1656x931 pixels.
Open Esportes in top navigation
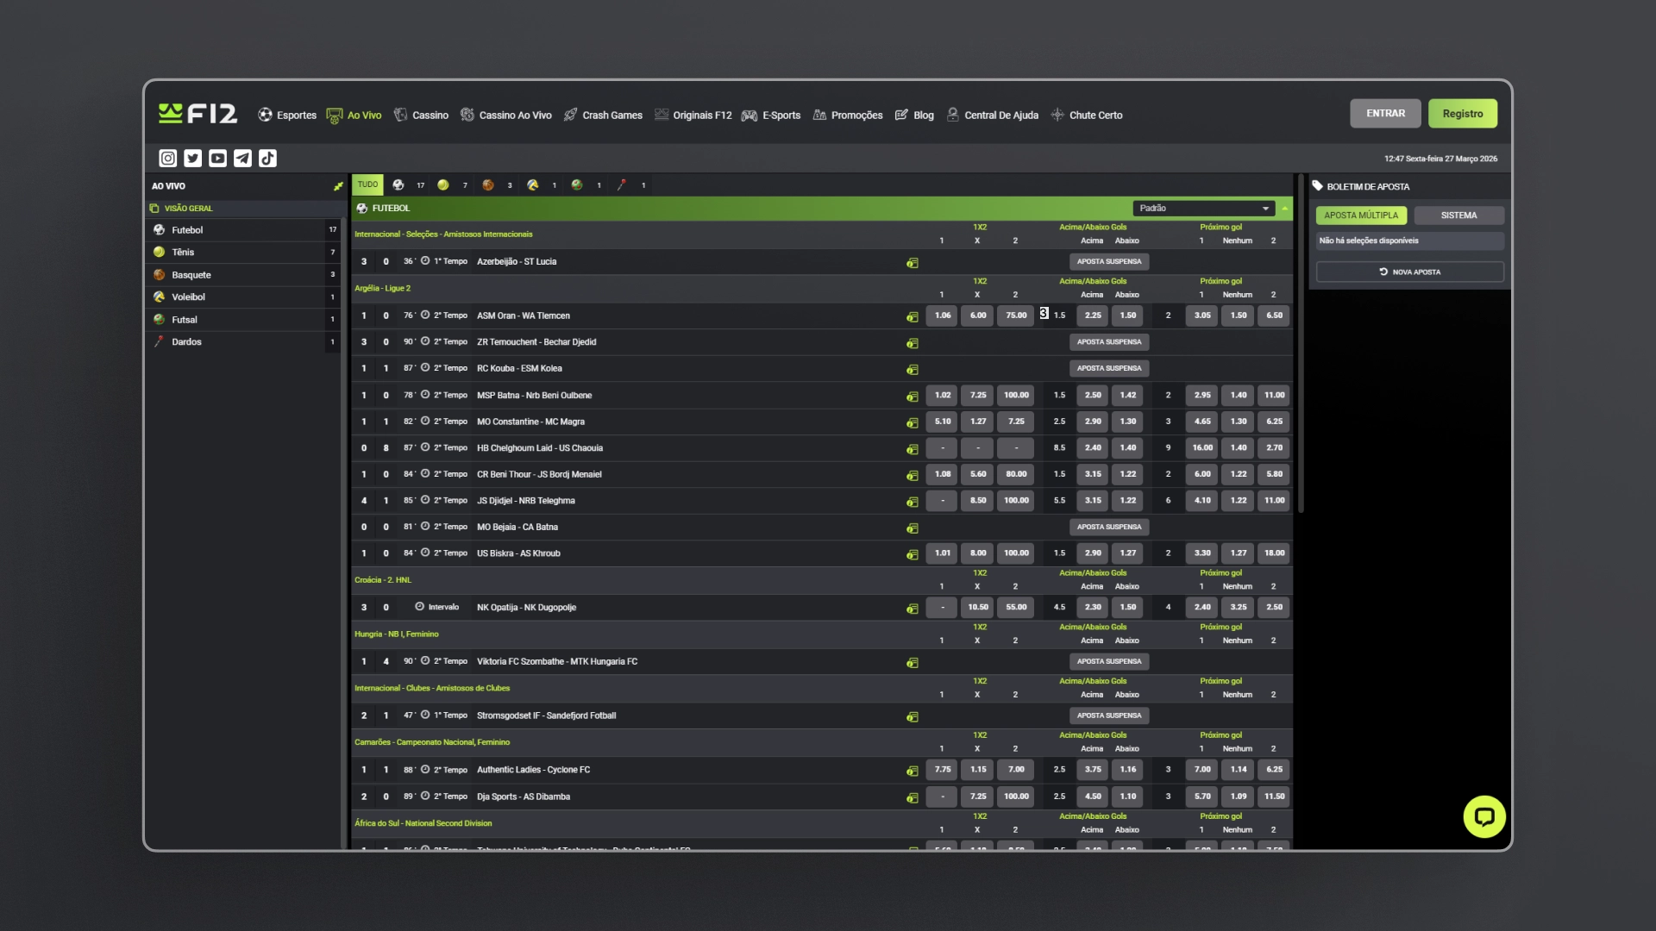pos(287,115)
